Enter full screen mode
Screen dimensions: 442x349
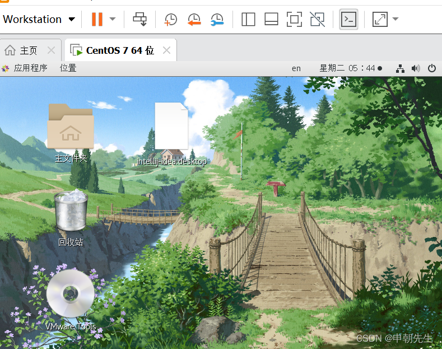[294, 19]
